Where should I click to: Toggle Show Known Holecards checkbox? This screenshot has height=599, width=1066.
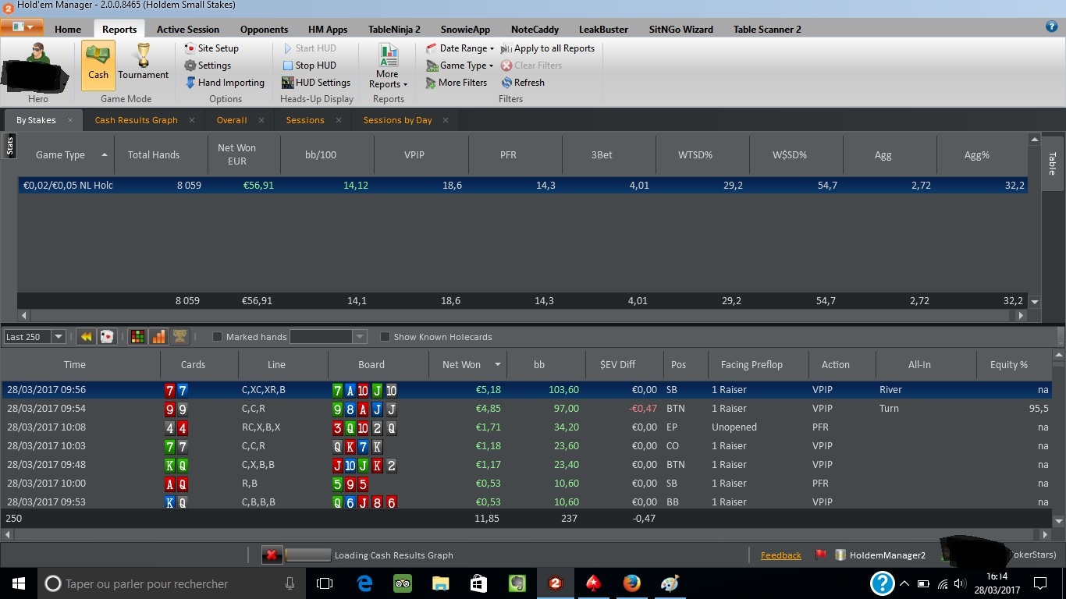[x=385, y=337]
